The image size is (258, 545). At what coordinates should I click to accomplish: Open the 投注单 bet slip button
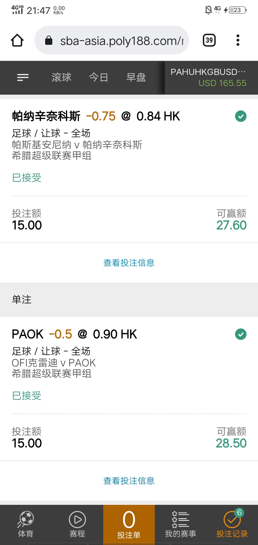(x=129, y=524)
